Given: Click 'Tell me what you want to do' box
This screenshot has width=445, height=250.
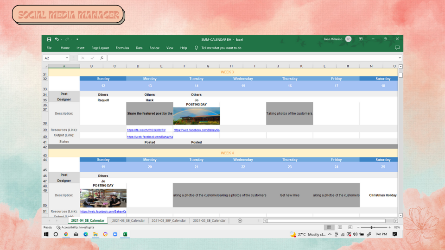Looking at the screenshot, I should pos(222,48).
